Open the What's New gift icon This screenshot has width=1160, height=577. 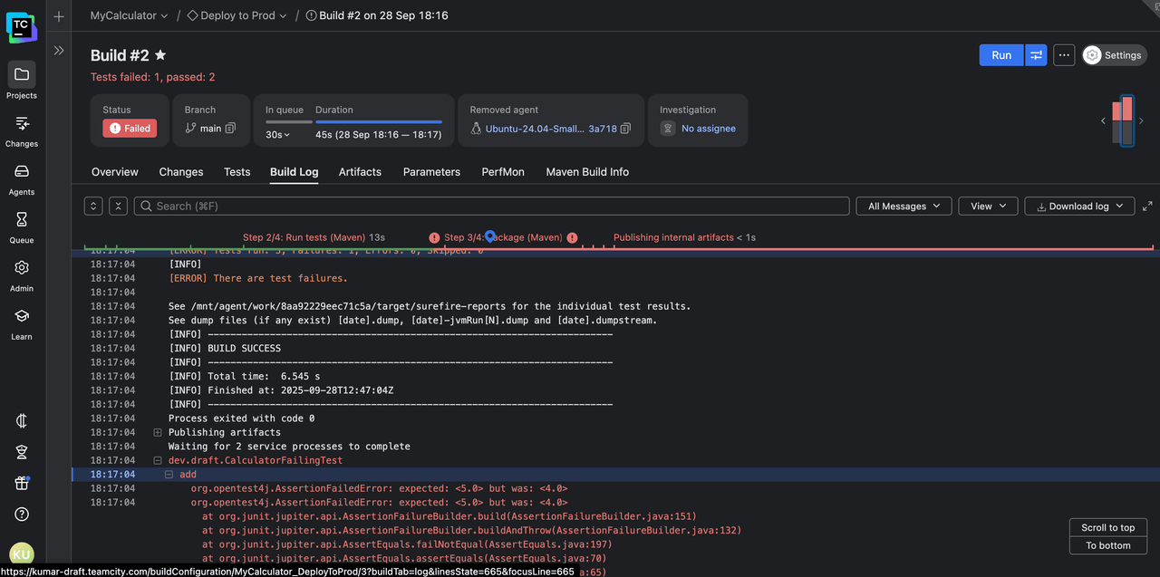[22, 483]
